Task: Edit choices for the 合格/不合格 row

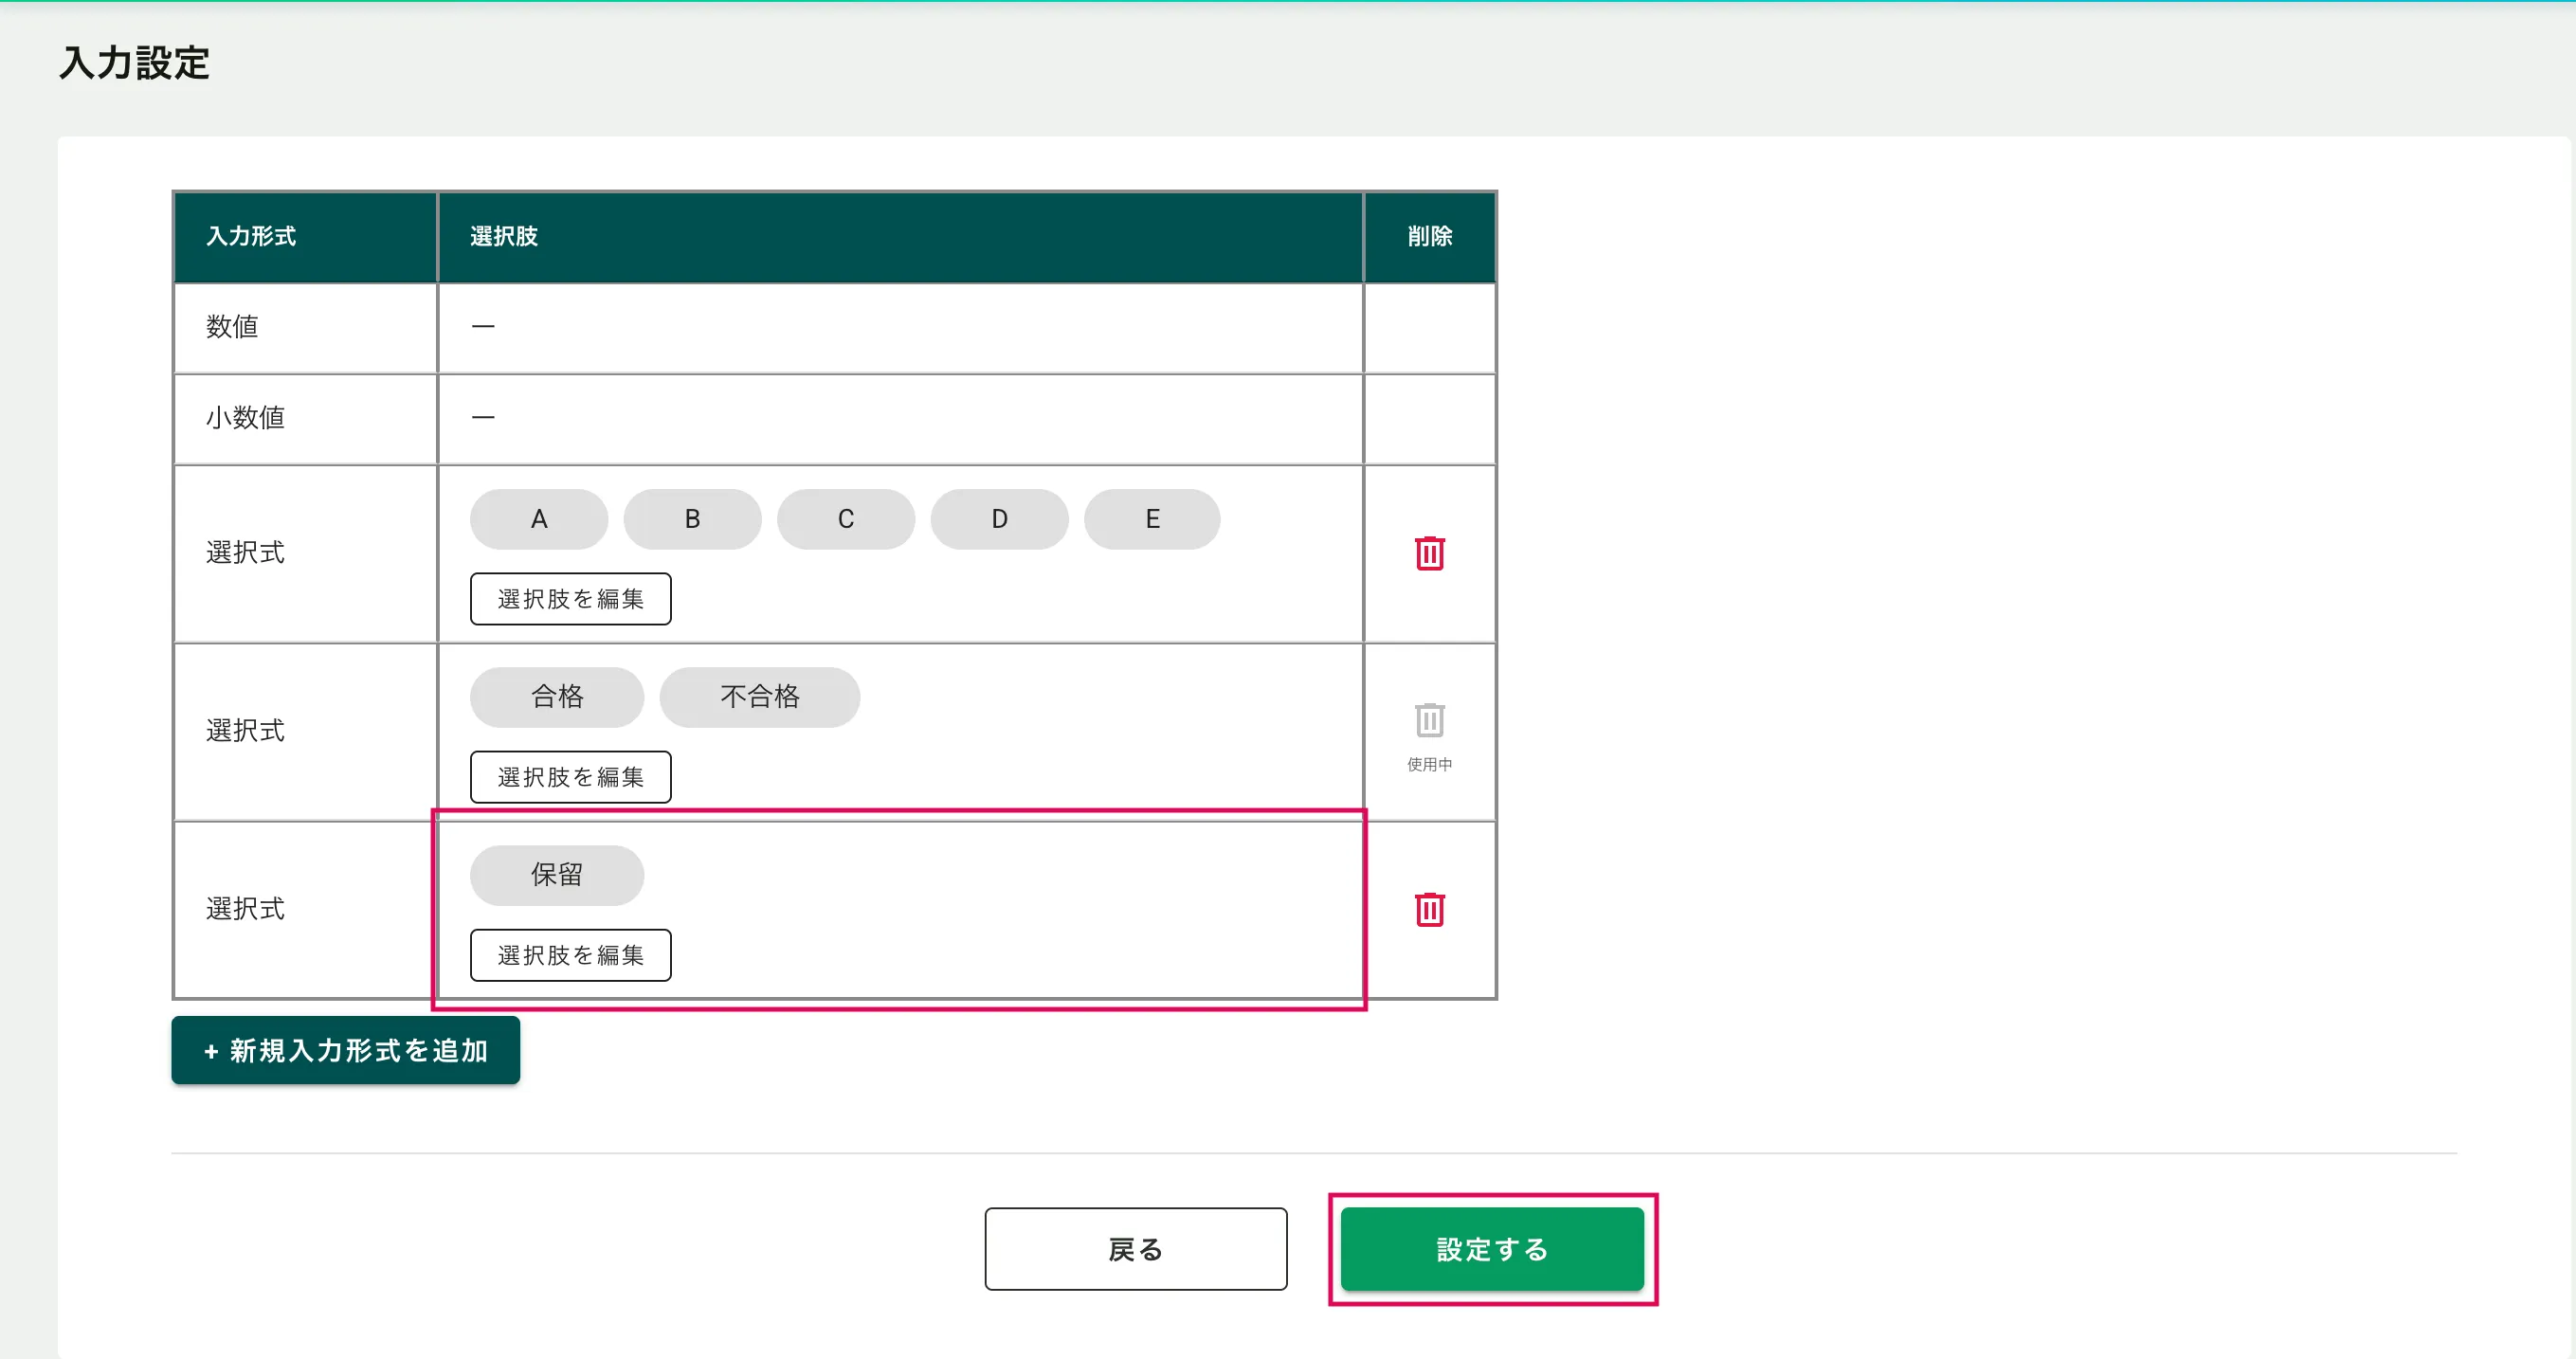Action: pyautogui.click(x=570, y=777)
